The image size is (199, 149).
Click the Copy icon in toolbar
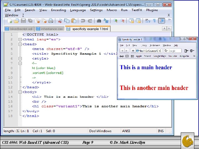pyautogui.click(x=67, y=21)
